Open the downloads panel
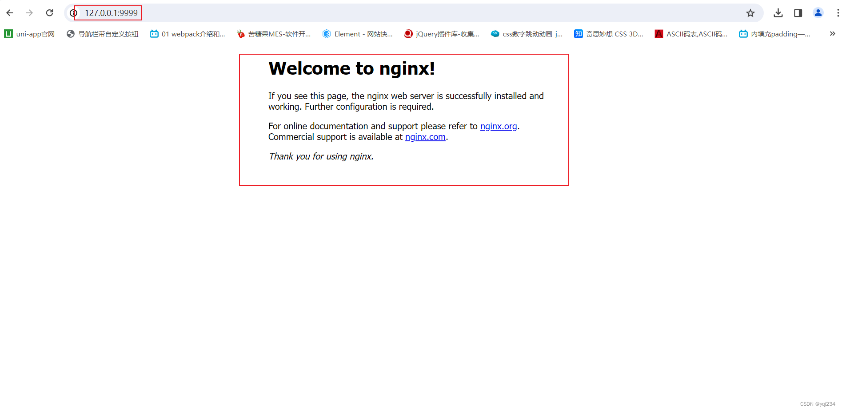 pos(778,13)
